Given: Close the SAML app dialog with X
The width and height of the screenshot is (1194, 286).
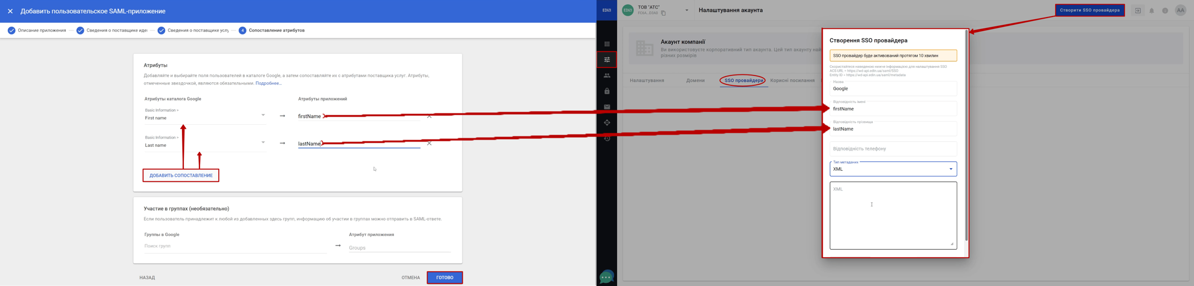Looking at the screenshot, I should (x=10, y=11).
